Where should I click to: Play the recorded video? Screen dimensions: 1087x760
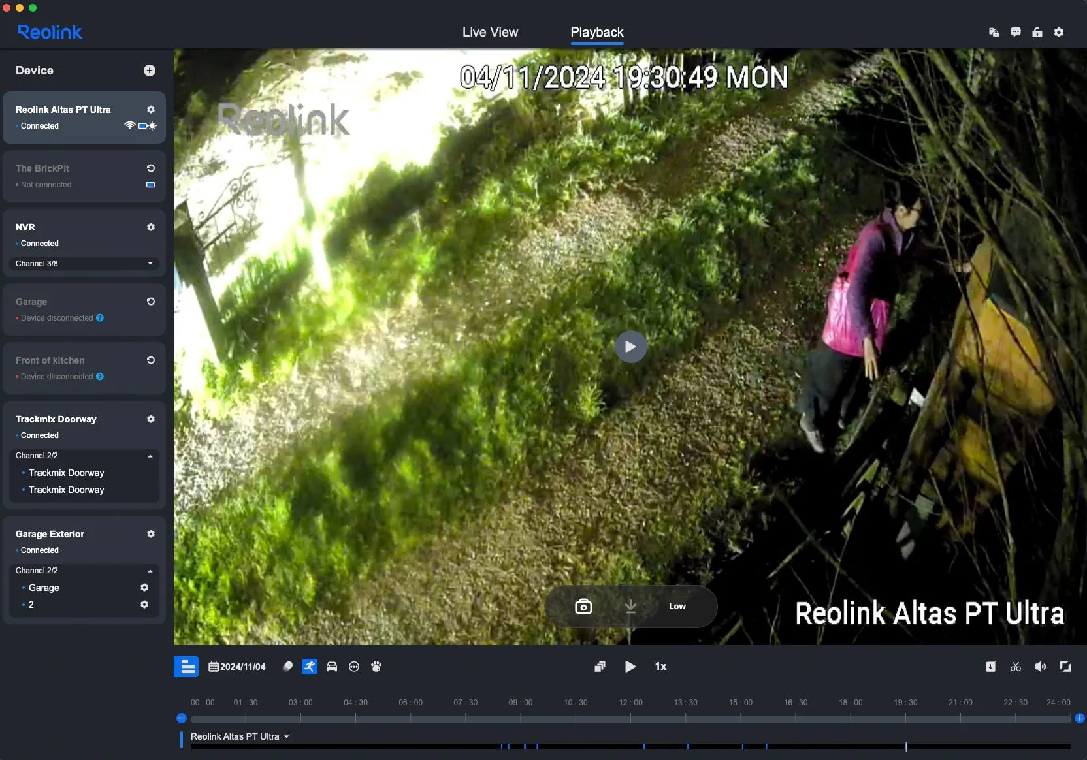point(629,667)
